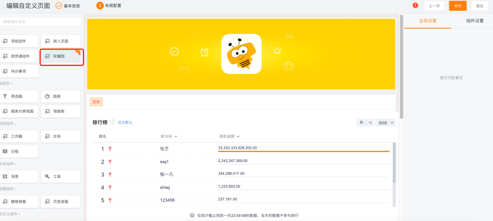
Task: Add the 栅格容器 grid container
Action: pos(19,201)
